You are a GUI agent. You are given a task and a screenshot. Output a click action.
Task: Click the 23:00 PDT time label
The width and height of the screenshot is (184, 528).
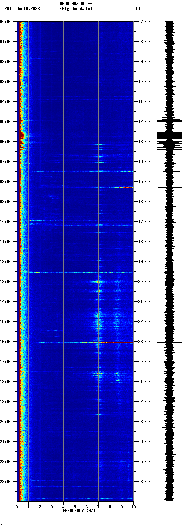click(x=6, y=482)
